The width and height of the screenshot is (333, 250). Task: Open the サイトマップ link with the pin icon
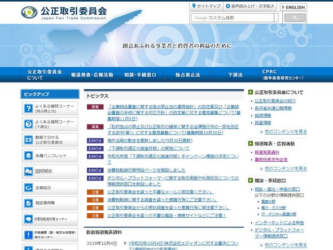[x=206, y=6]
